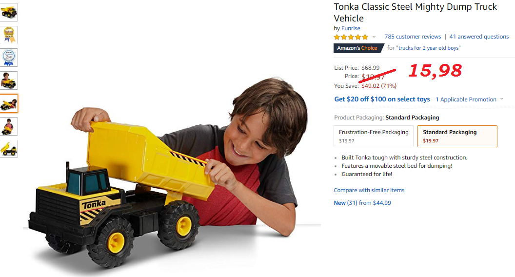Choose Frustration-Free Packaging option
The width and height of the screenshot is (515, 277).
pos(374,136)
